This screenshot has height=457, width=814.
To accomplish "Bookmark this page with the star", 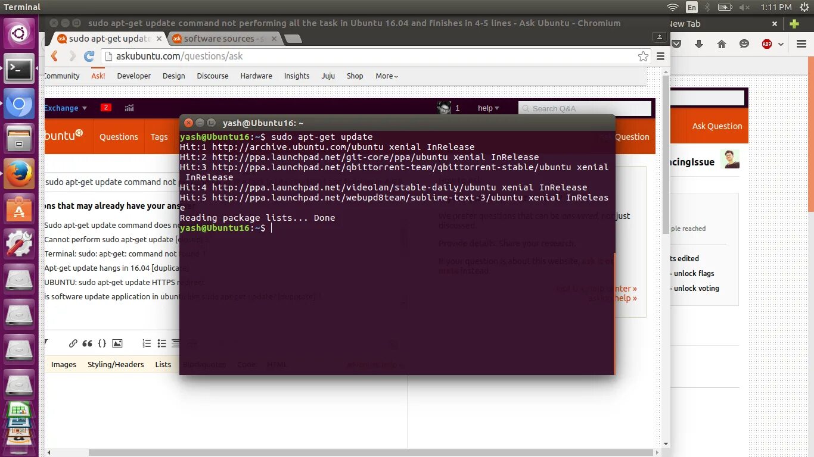I will click(x=643, y=56).
